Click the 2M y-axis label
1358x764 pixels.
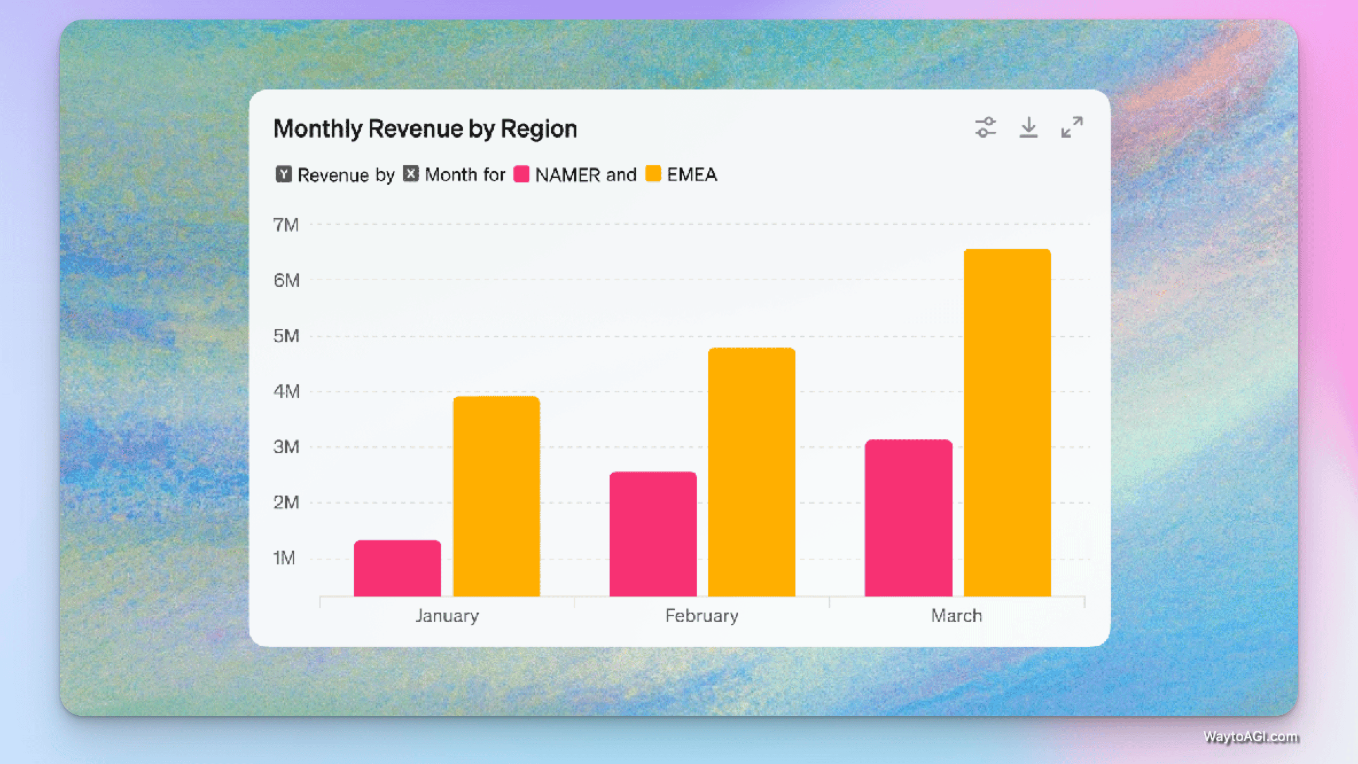286,502
